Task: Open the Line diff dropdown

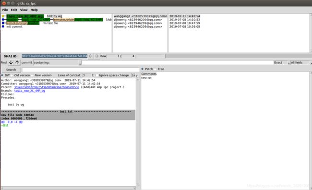Action: (x=134, y=75)
